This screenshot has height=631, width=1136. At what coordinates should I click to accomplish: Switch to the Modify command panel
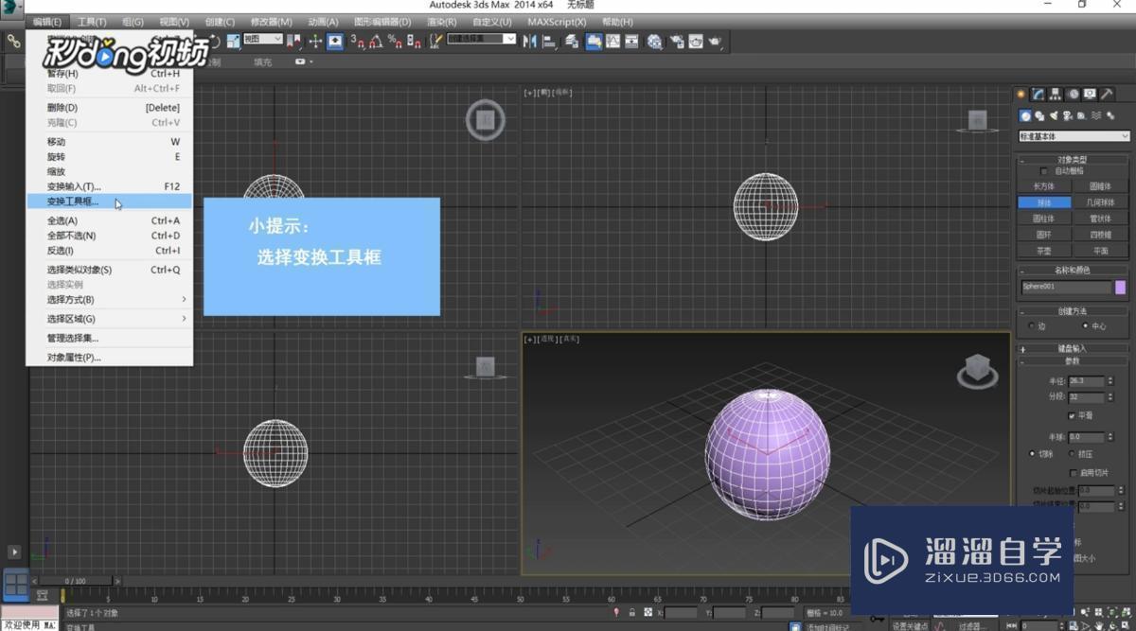click(1037, 95)
